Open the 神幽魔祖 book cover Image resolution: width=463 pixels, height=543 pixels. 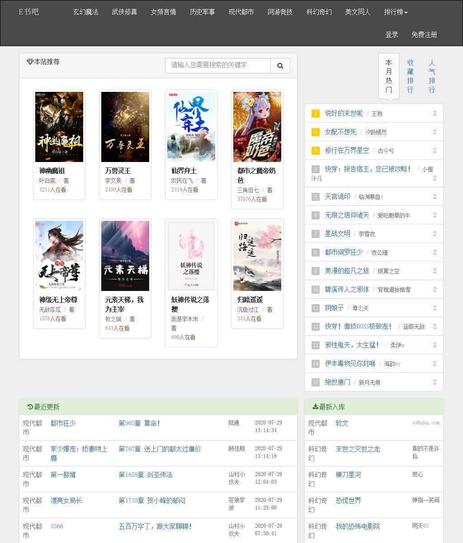point(59,127)
